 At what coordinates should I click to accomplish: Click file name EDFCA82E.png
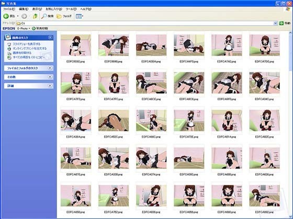click(264, 137)
